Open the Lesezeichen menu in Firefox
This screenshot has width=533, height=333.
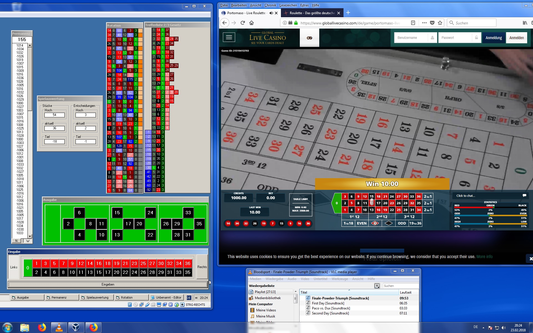288,5
